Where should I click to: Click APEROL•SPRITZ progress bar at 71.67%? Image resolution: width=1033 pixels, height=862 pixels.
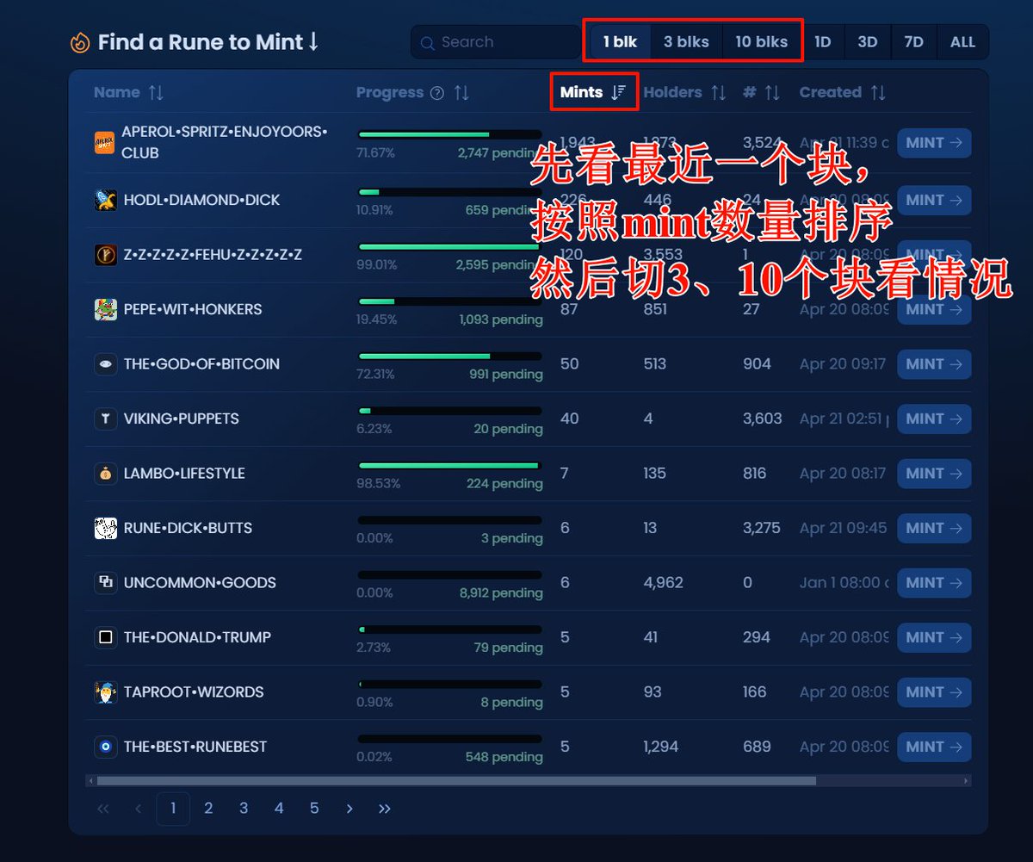click(450, 134)
